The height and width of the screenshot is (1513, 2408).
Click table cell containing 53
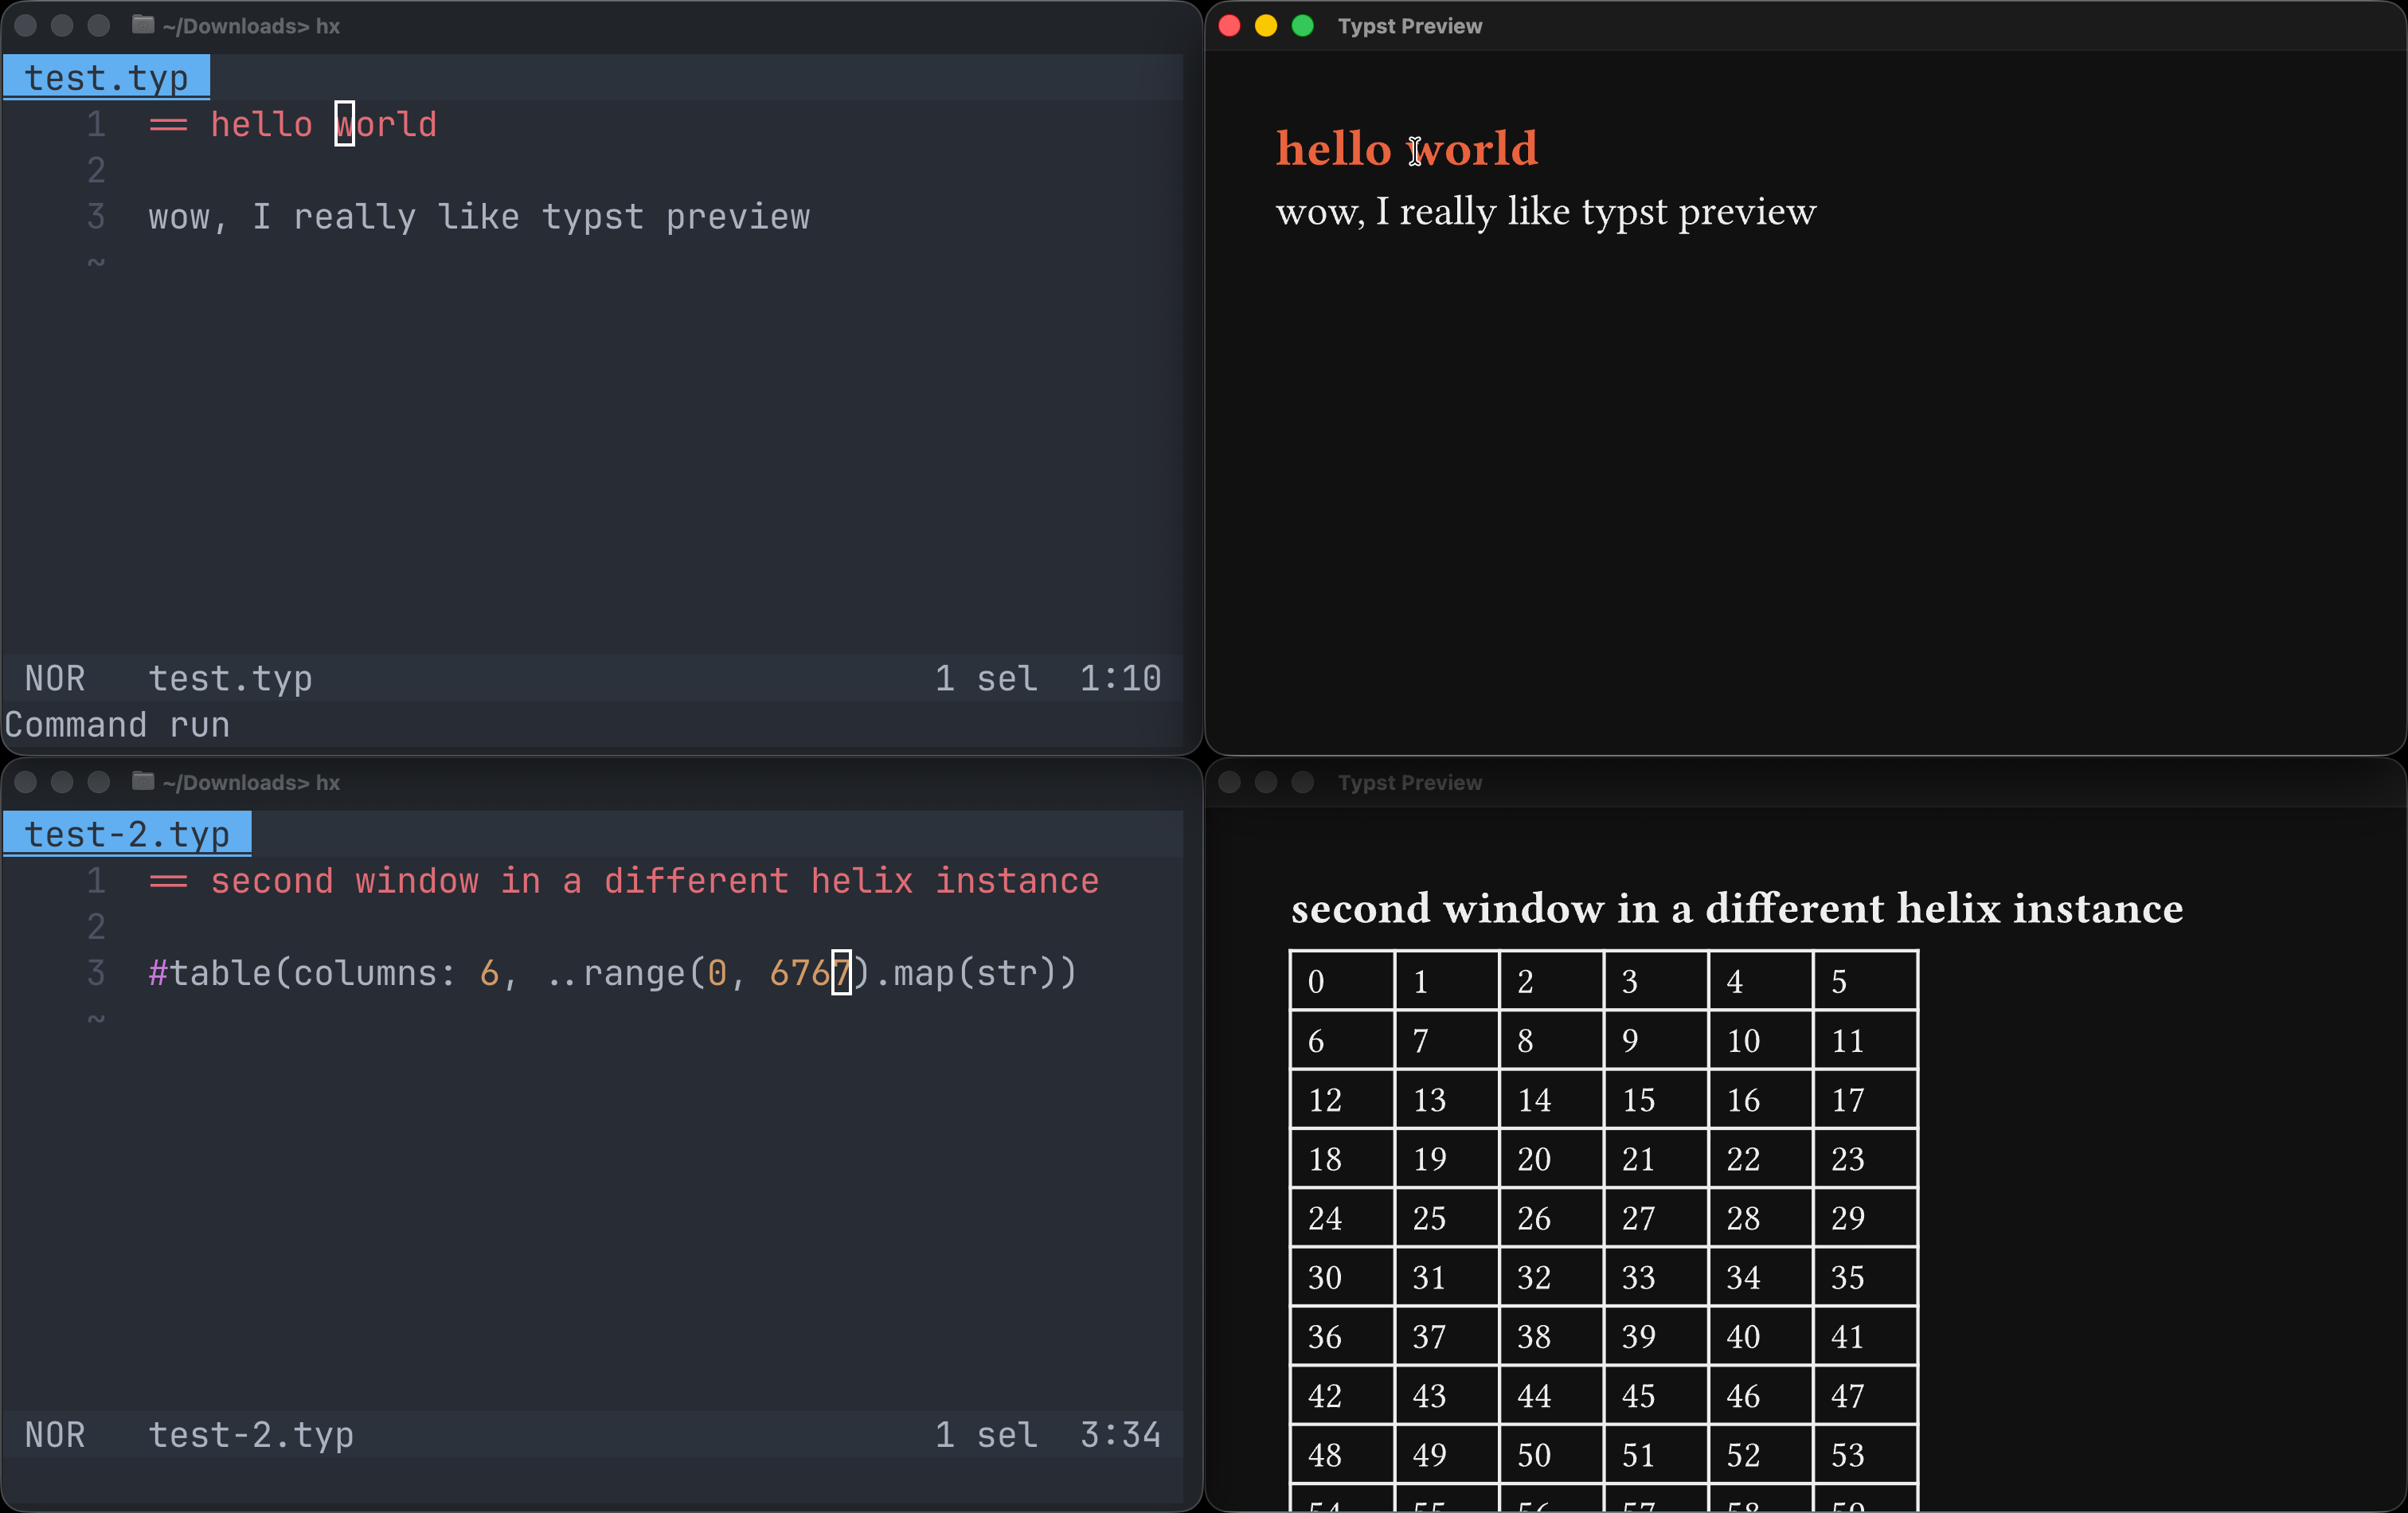[x=1865, y=1453]
